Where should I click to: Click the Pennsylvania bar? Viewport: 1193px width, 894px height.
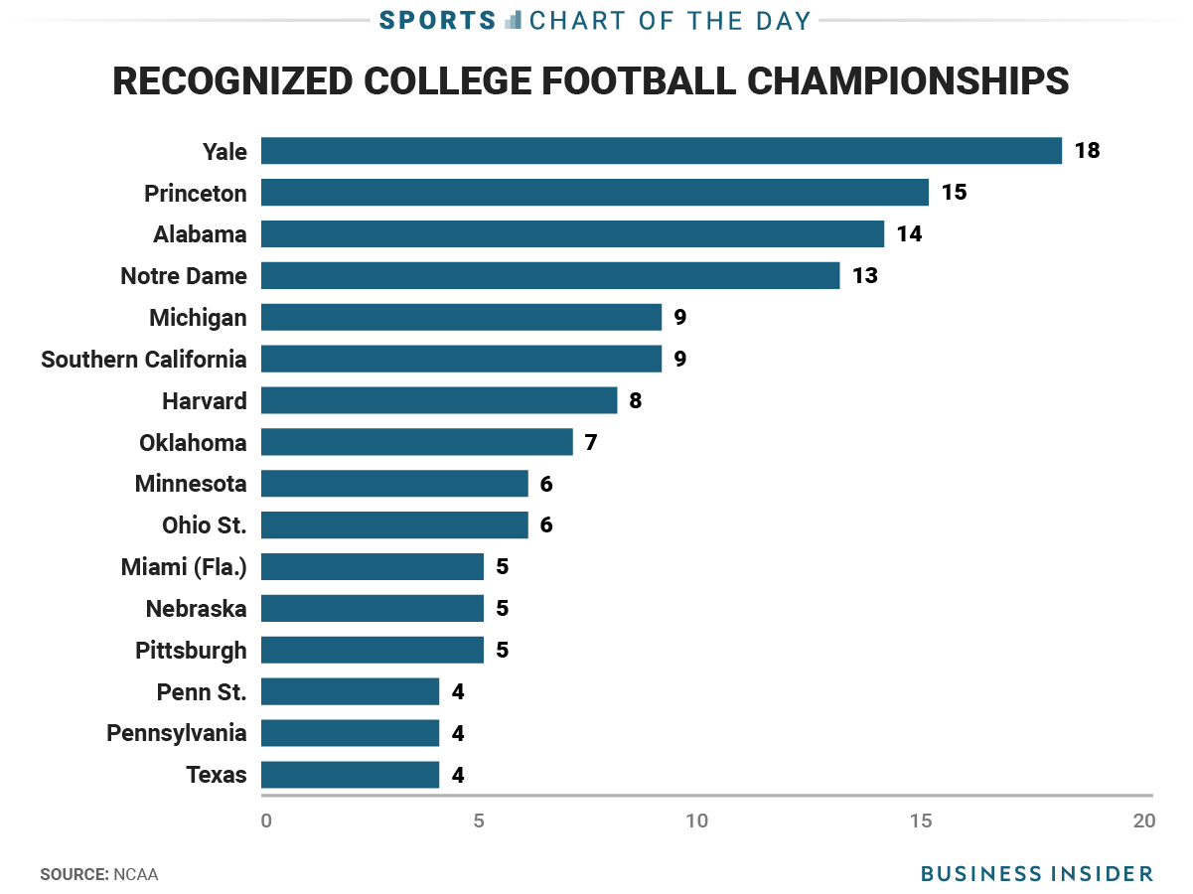350,733
